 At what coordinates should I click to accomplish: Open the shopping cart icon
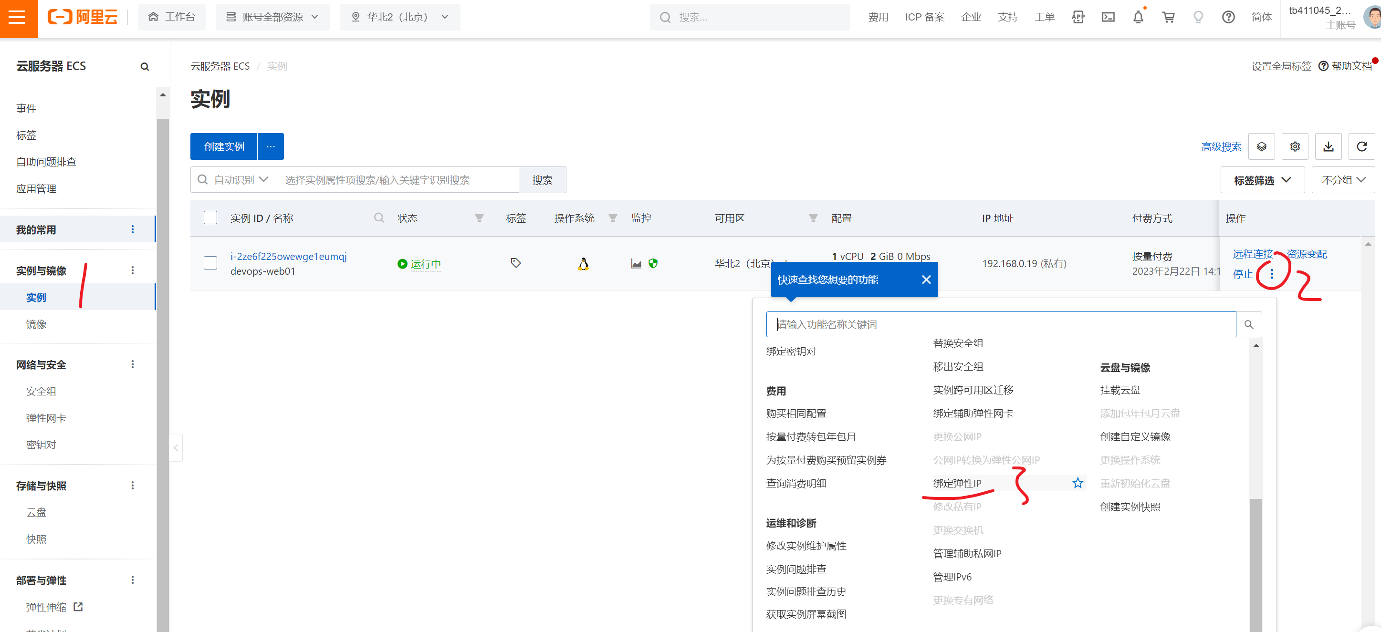(x=1168, y=17)
